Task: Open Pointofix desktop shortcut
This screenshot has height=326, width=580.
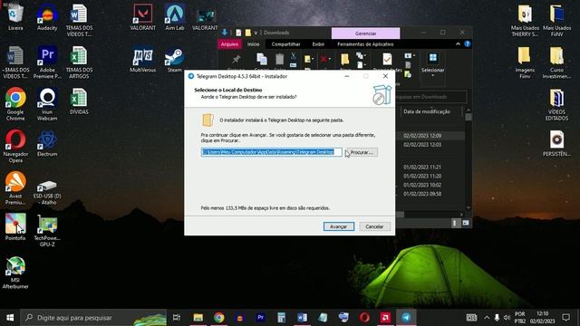Action: pos(15,227)
